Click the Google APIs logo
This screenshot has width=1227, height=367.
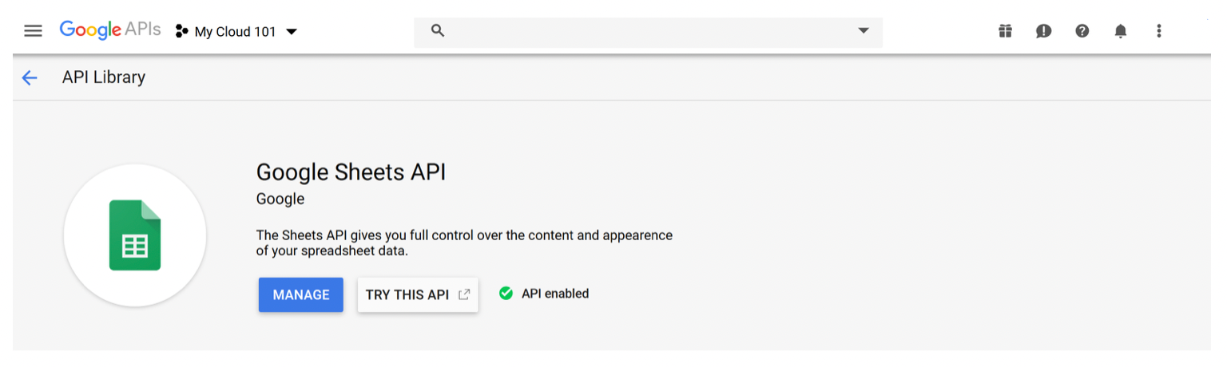(x=110, y=30)
